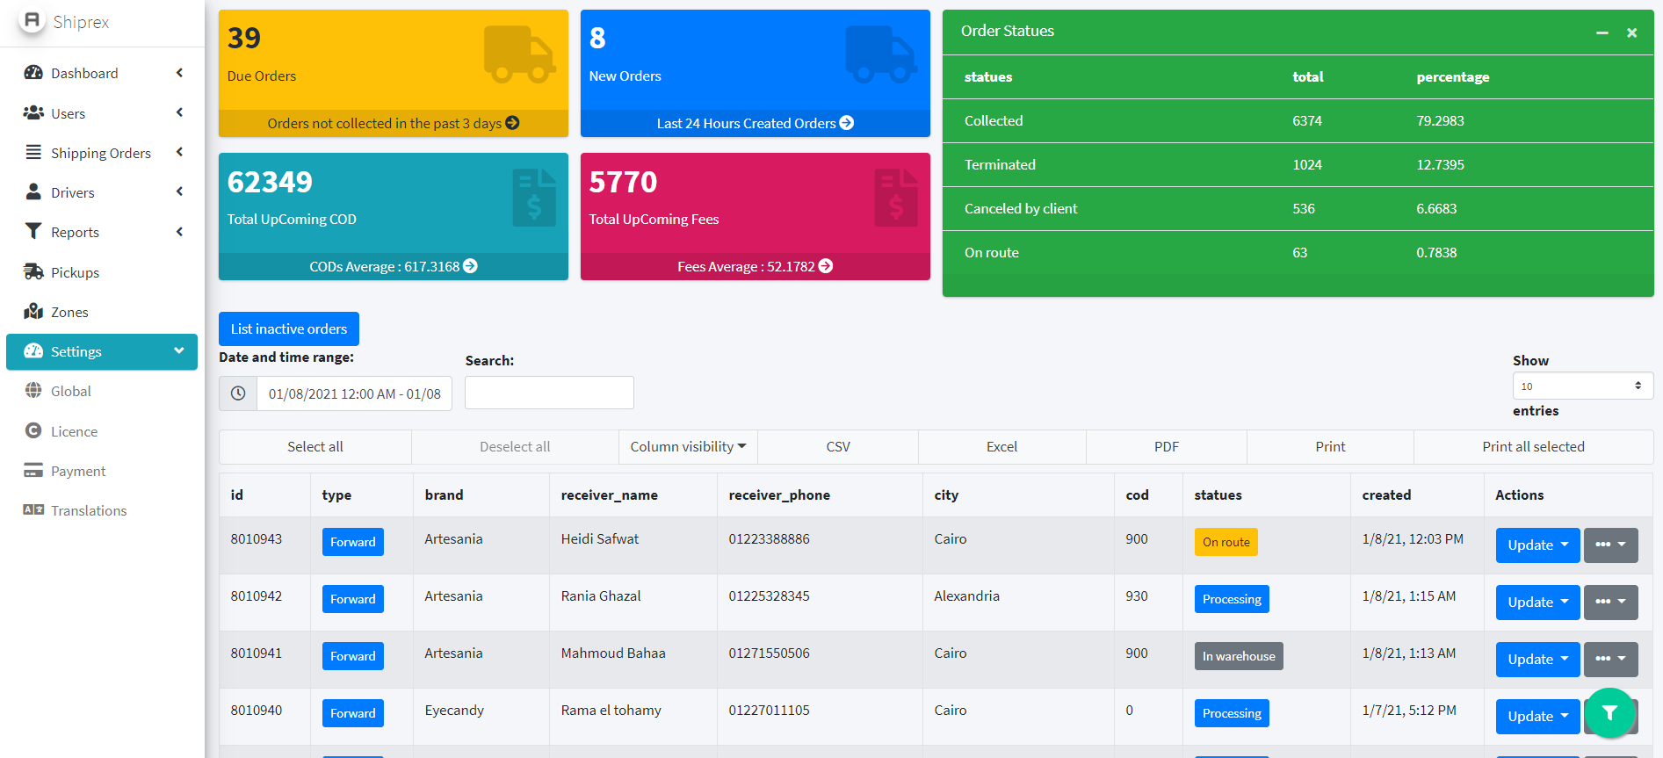Expand the Drivers menu chevron

pos(179,191)
